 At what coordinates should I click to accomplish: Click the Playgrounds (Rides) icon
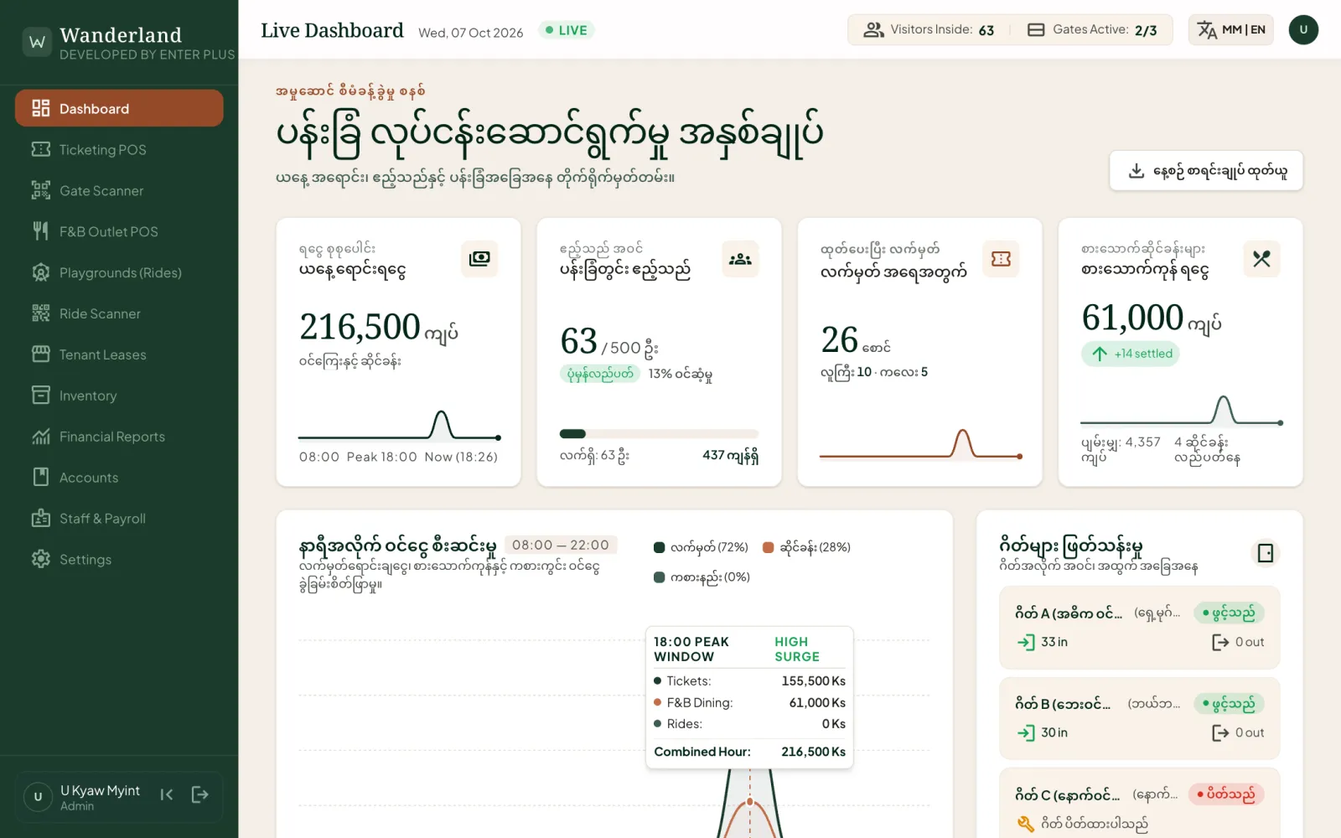click(x=40, y=272)
